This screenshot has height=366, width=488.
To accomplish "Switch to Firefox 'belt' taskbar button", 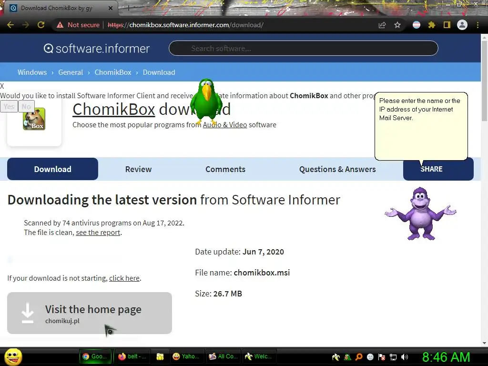I will point(132,356).
